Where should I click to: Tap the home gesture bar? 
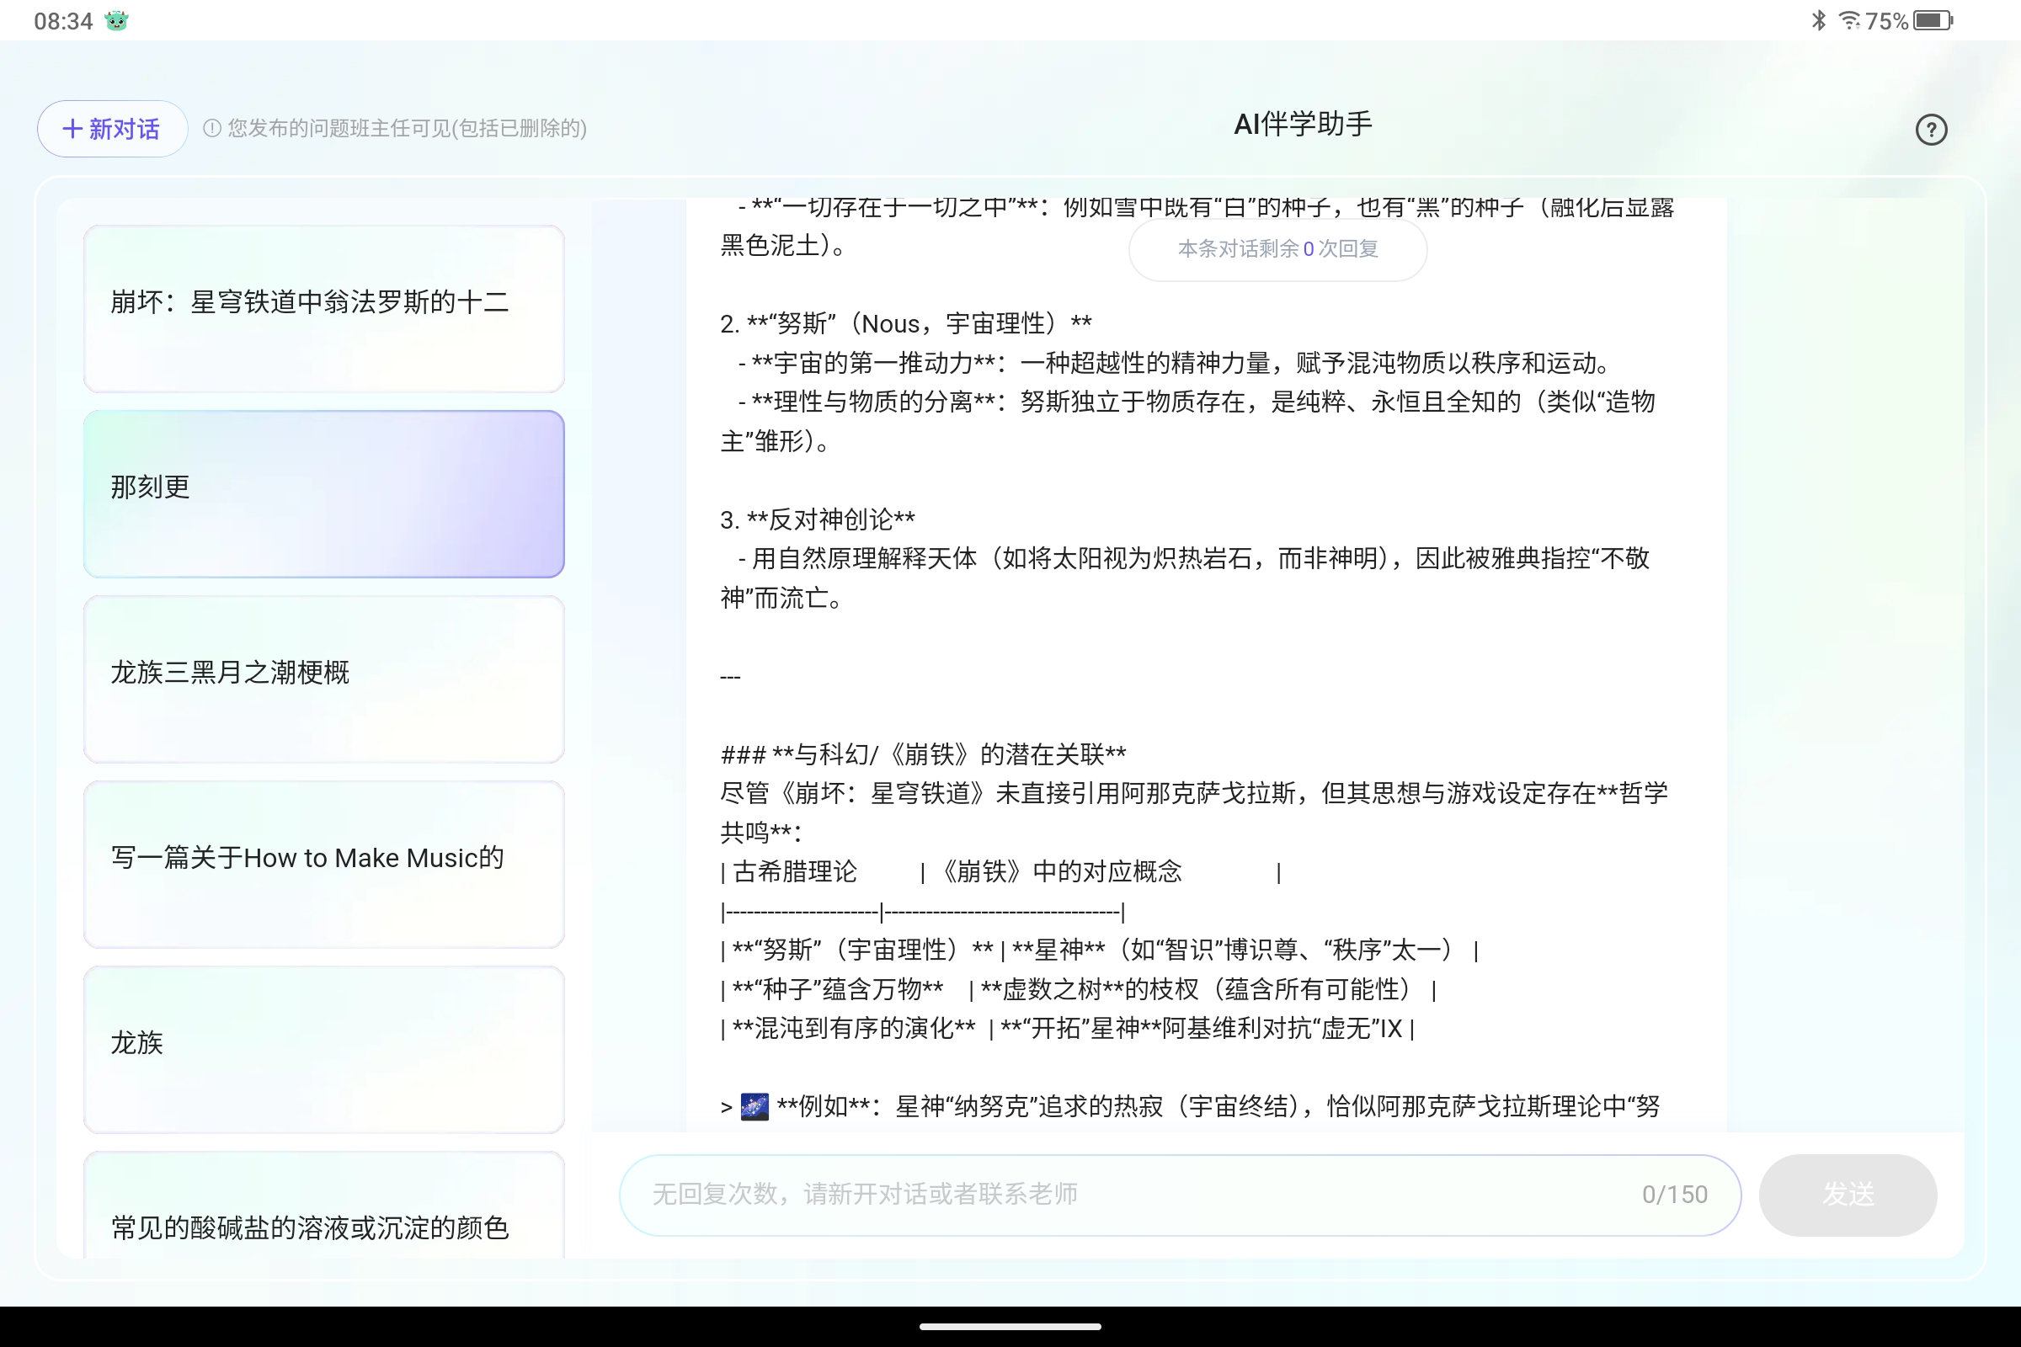pyautogui.click(x=1010, y=1327)
